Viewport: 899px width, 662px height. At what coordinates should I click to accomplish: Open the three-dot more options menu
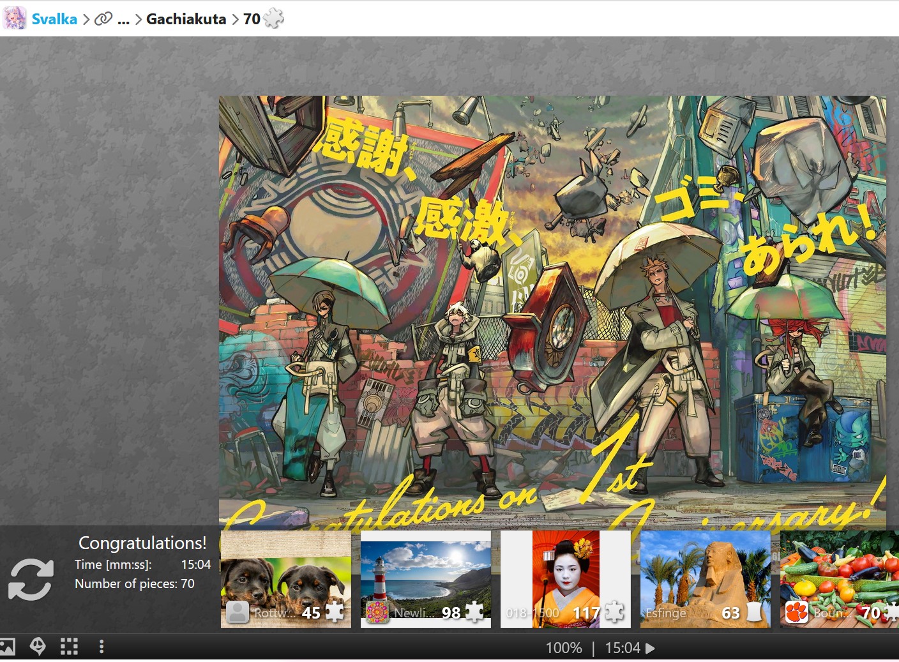pos(101,647)
